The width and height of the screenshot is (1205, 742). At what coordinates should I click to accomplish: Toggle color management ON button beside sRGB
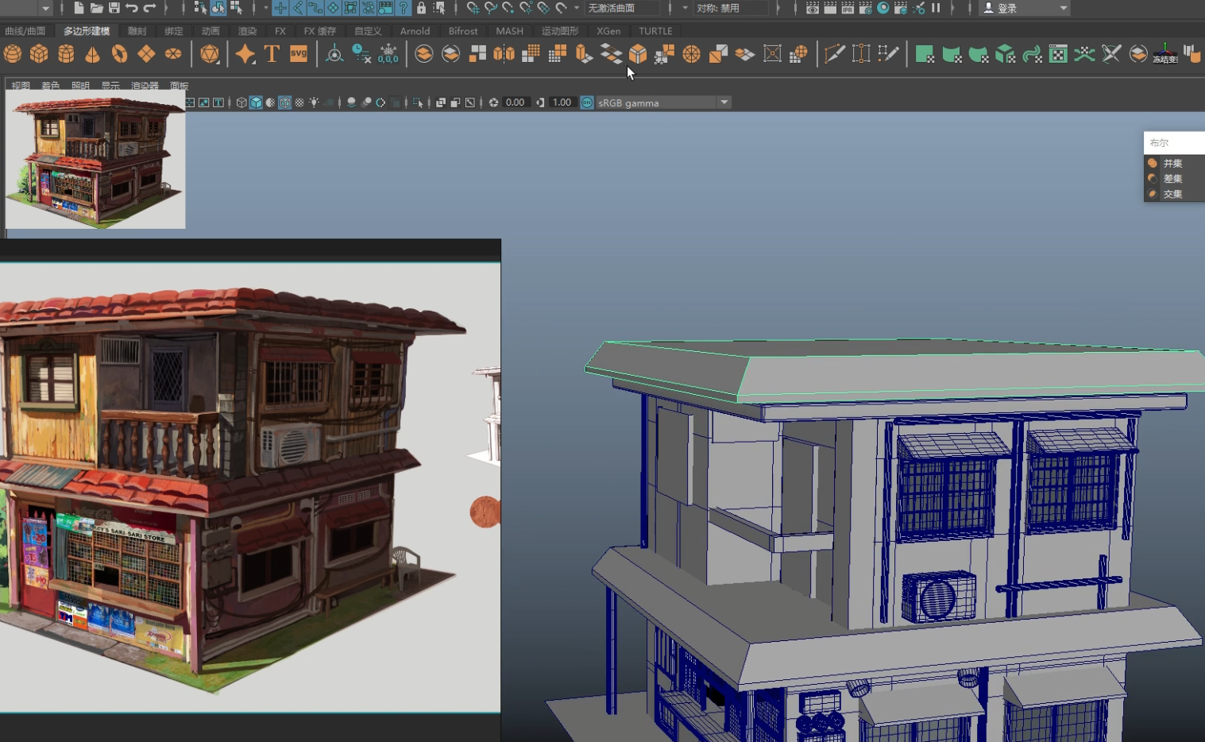click(587, 102)
